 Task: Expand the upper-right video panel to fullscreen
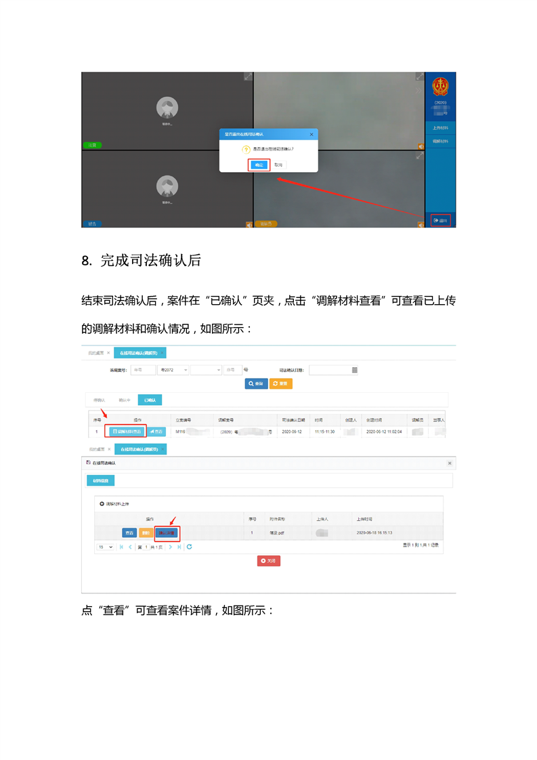(420, 77)
